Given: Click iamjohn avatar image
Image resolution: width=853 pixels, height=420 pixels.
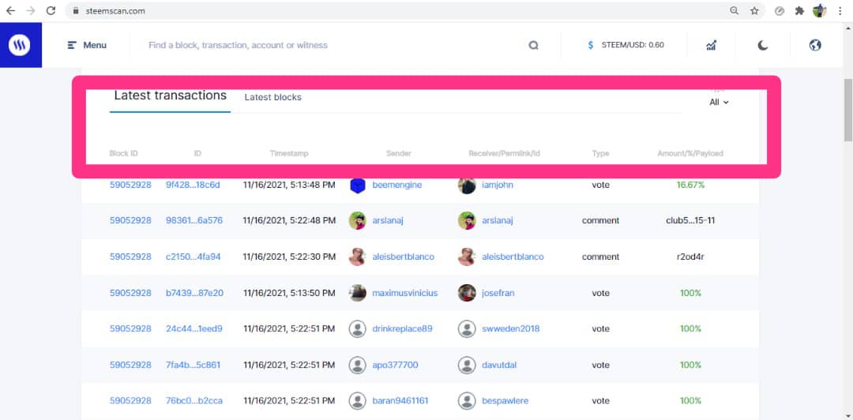Looking at the screenshot, I should coord(467,185).
